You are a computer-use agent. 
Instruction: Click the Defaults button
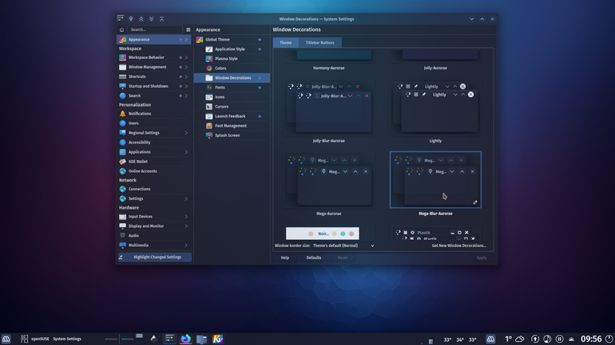click(x=313, y=258)
